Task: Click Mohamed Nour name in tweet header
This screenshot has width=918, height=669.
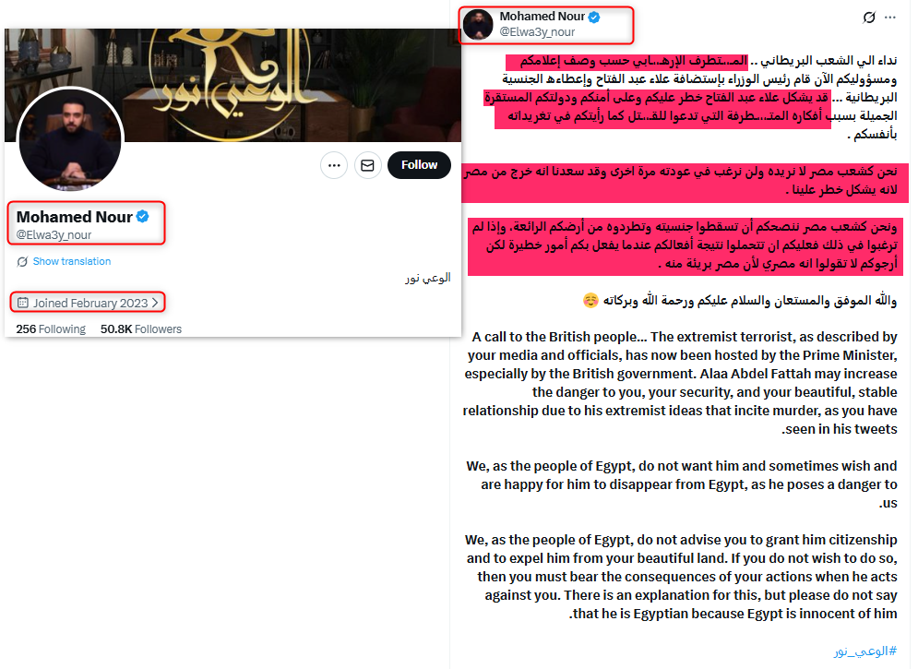Action: (x=542, y=17)
